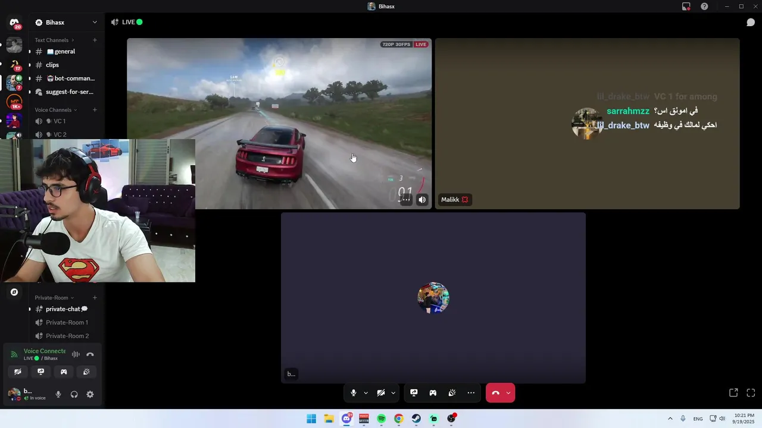Join the VC 1 voice channel
The height and width of the screenshot is (428, 762).
point(65,121)
